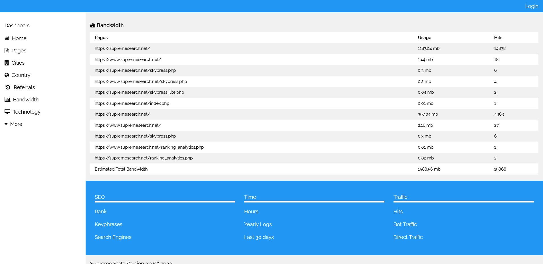This screenshot has height=264, width=543.
Task: Click the Home house icon in sidebar
Action: point(7,38)
